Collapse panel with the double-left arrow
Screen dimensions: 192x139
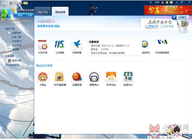click(151, 2)
